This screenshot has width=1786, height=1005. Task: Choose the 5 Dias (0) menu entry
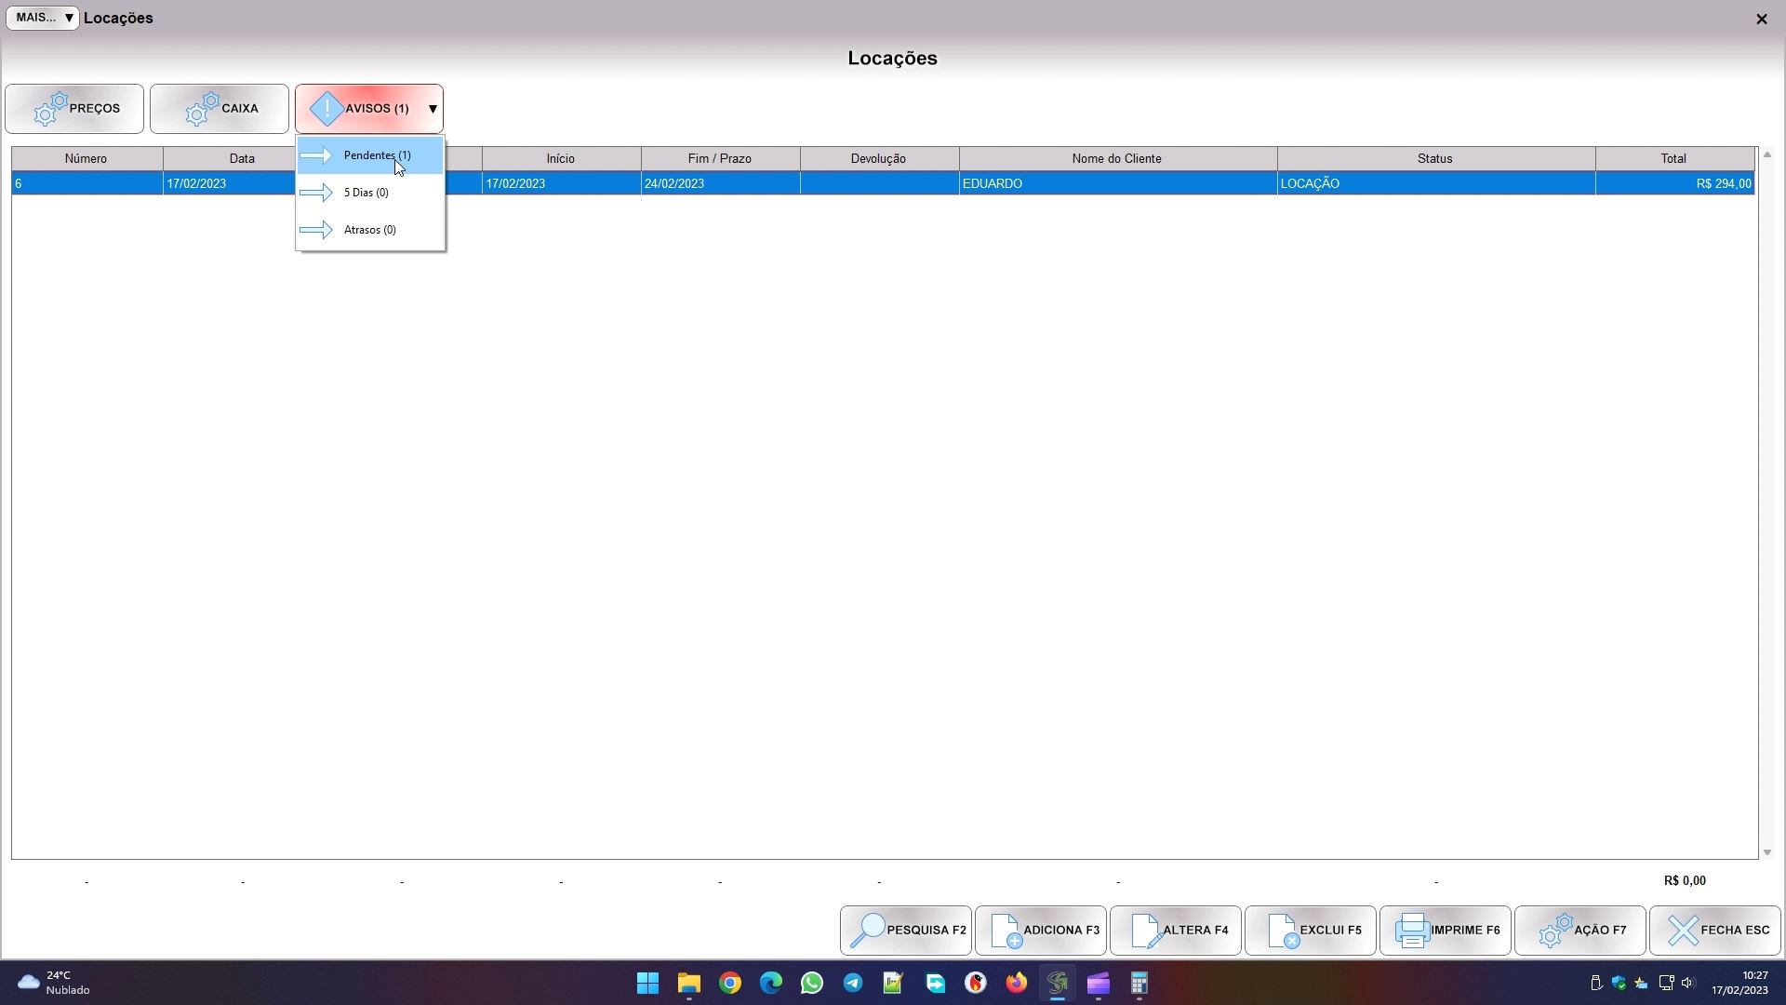pyautogui.click(x=366, y=193)
